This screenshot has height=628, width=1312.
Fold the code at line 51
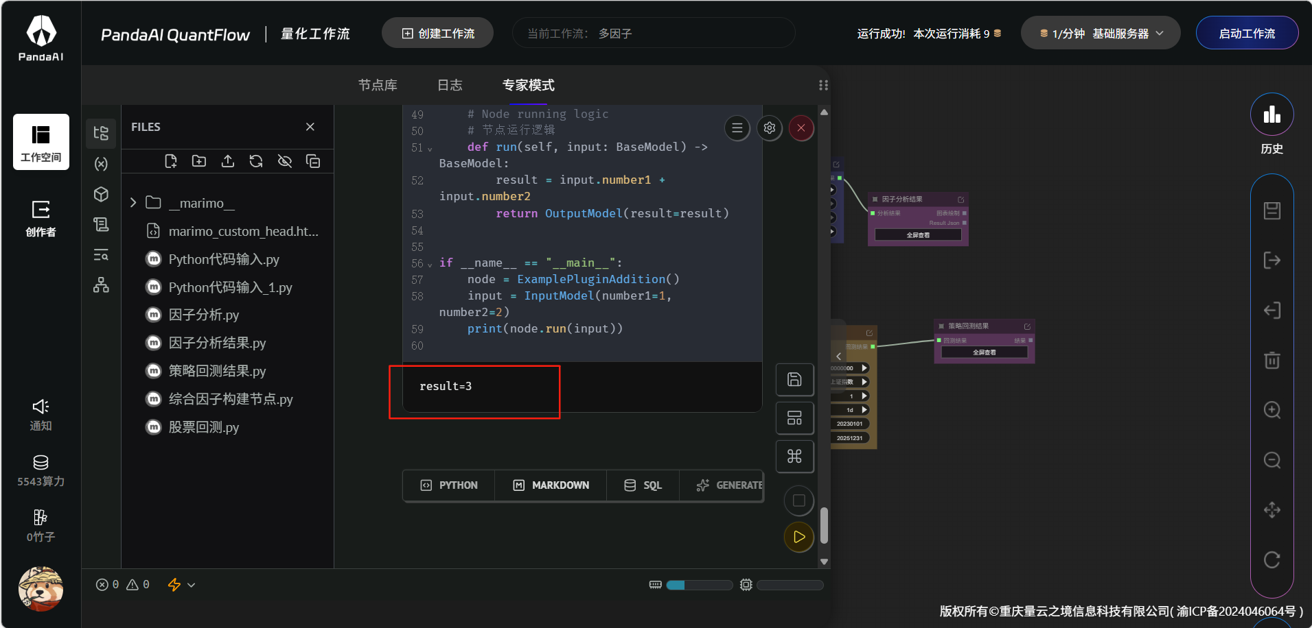pos(430,148)
